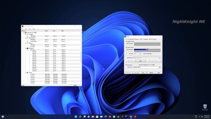The image size is (211, 119).
Task: Open the View menu in HWMonitor
Action: click(26, 29)
